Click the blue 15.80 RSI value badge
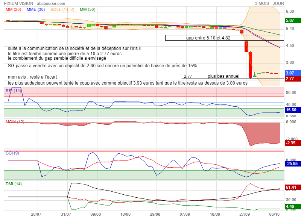This screenshot has width=301, height=218. pos(293,110)
